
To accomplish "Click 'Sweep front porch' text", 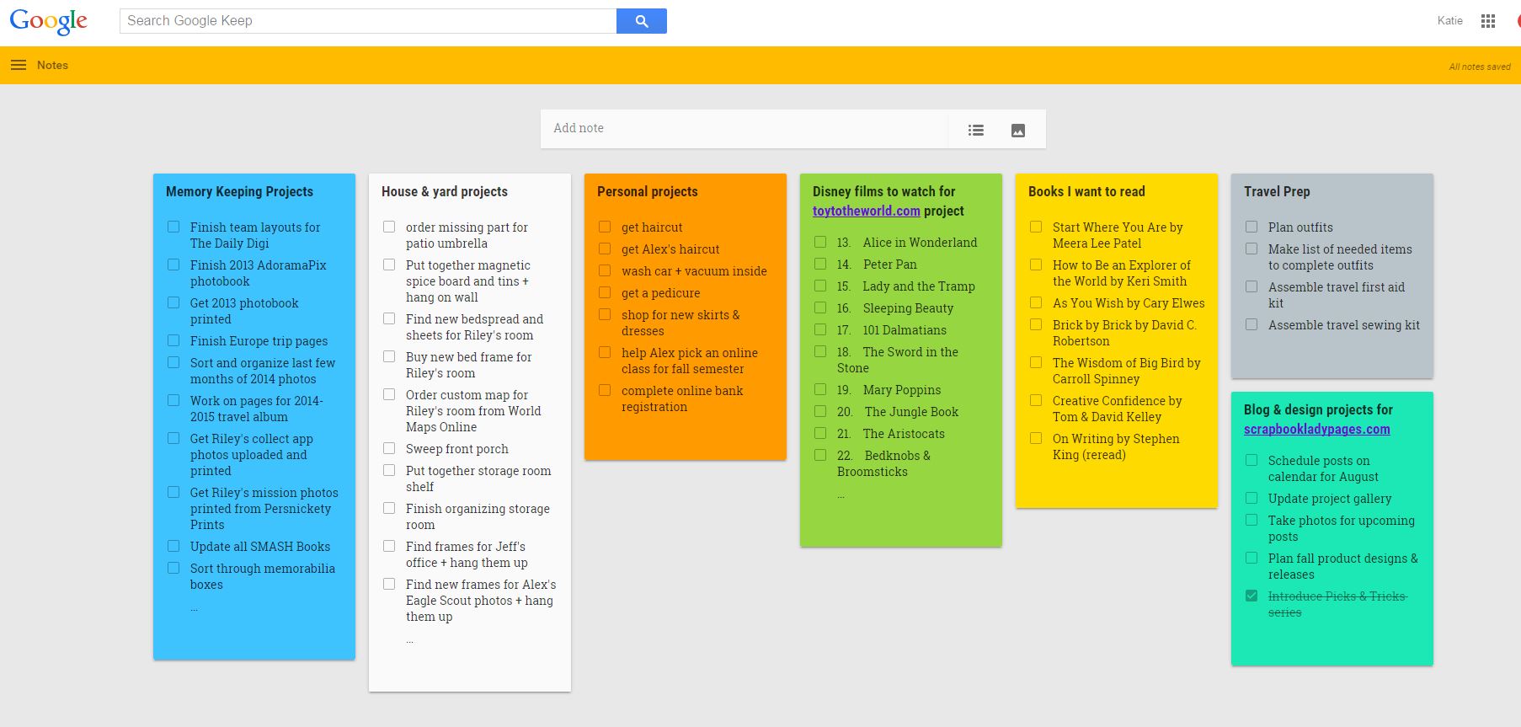I will click(457, 449).
